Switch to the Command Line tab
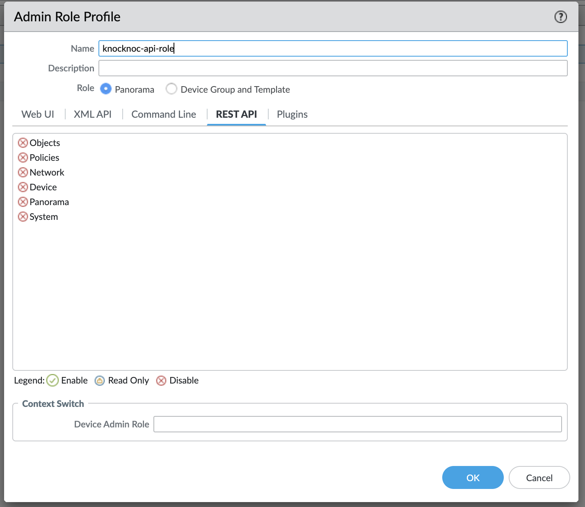 tap(164, 114)
